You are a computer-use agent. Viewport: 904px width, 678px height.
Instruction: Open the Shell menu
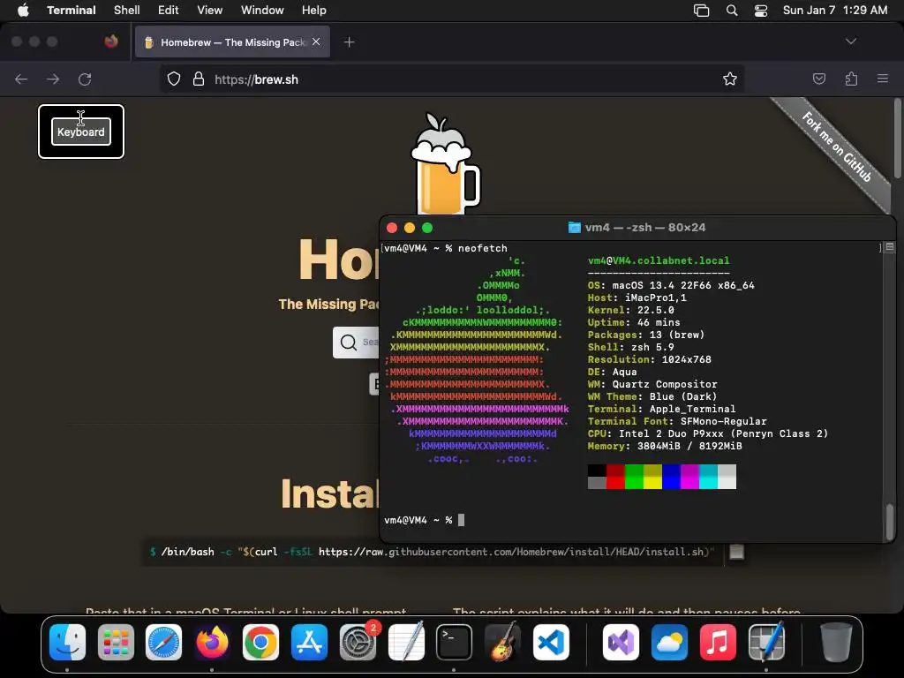[x=127, y=11]
